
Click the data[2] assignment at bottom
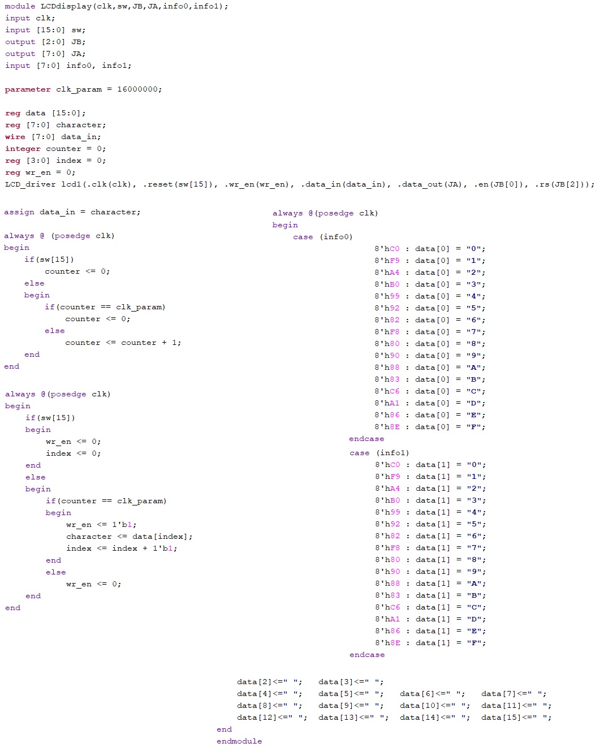(269, 682)
